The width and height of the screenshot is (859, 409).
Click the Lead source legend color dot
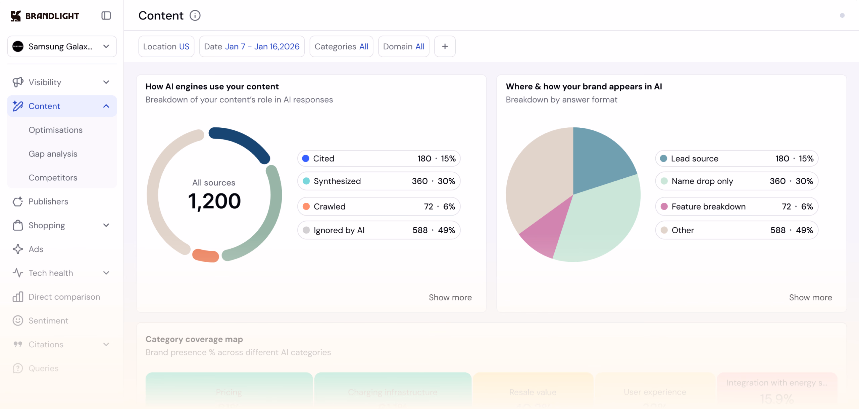pyautogui.click(x=663, y=159)
